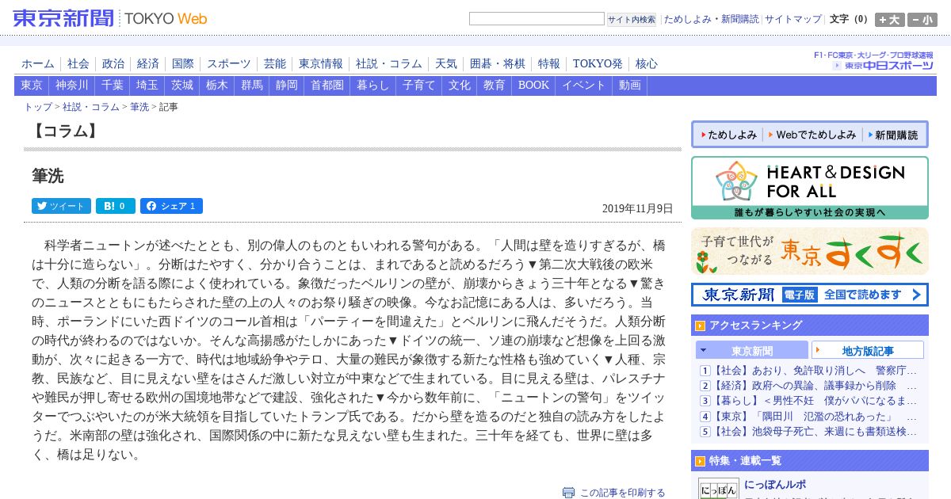Screen dimensions: 951x499
Task: Open the HEART & DESIGN FOR ALL banner
Action: pos(810,188)
